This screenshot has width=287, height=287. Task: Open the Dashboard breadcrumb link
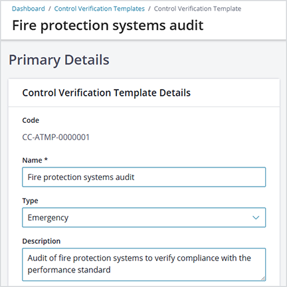click(x=29, y=9)
